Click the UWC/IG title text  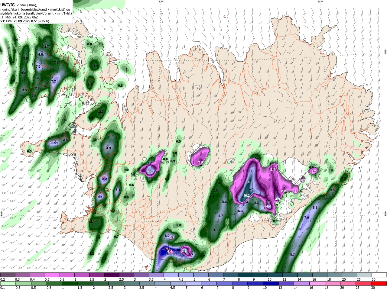[x=8, y=5]
